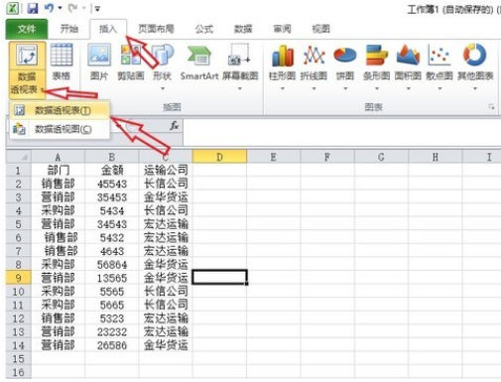Click cell B13 with value 23232
Image resolution: width=501 pixels, height=382 pixels.
click(x=112, y=331)
